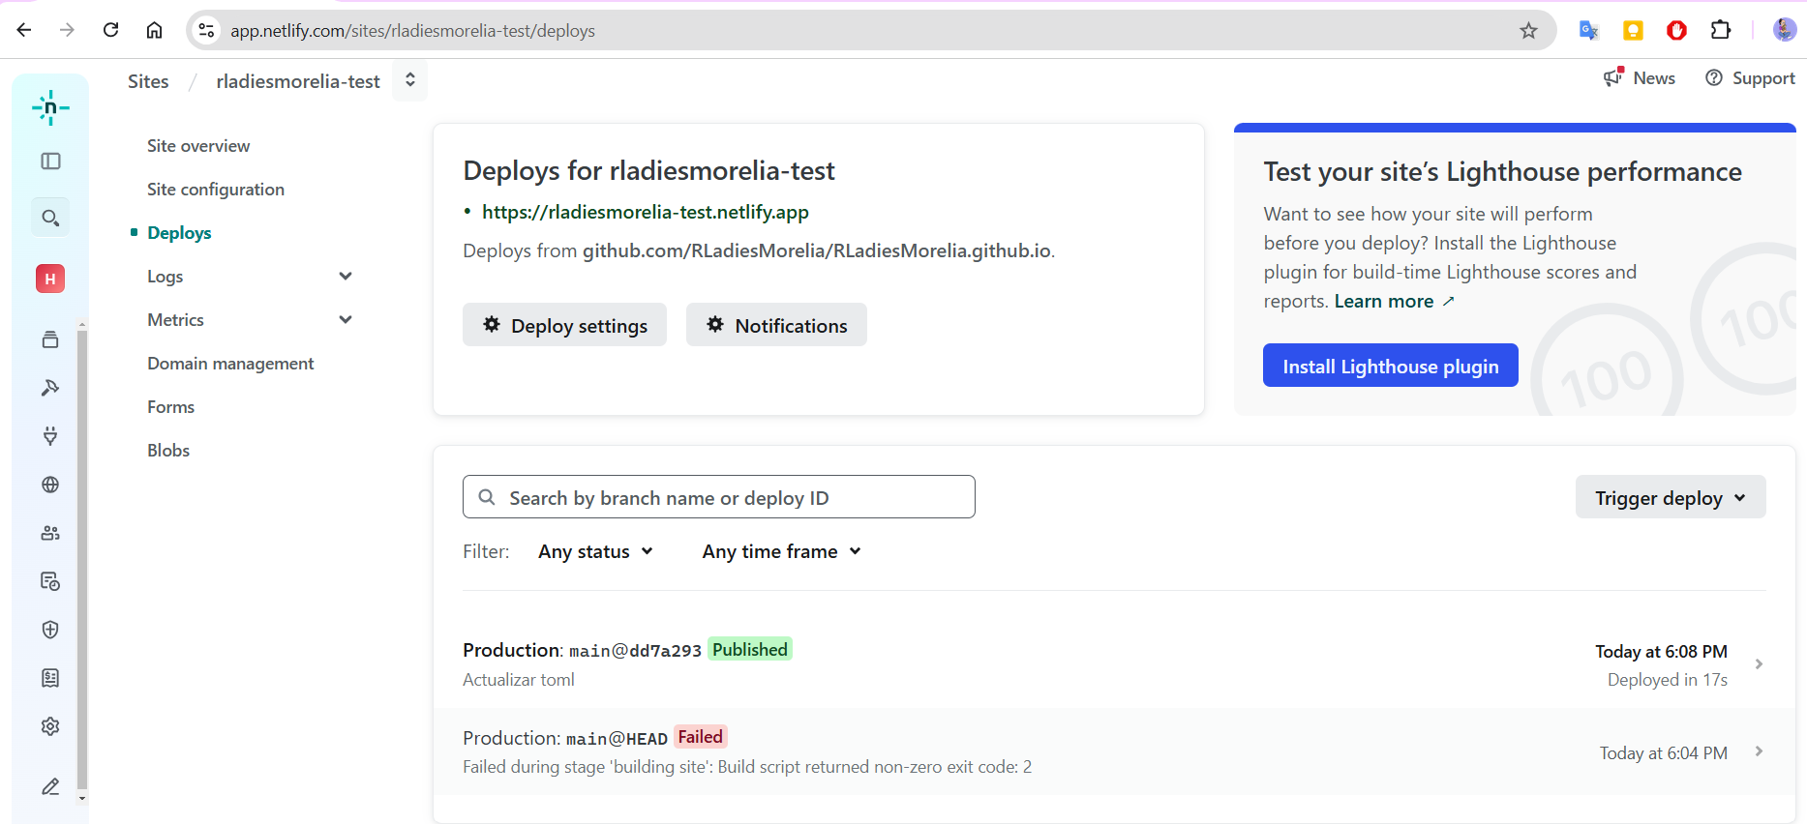Click the deploy search input field

click(x=718, y=496)
